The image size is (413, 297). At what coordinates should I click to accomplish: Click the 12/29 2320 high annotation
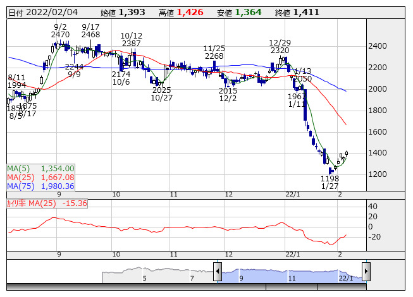pyautogui.click(x=279, y=46)
